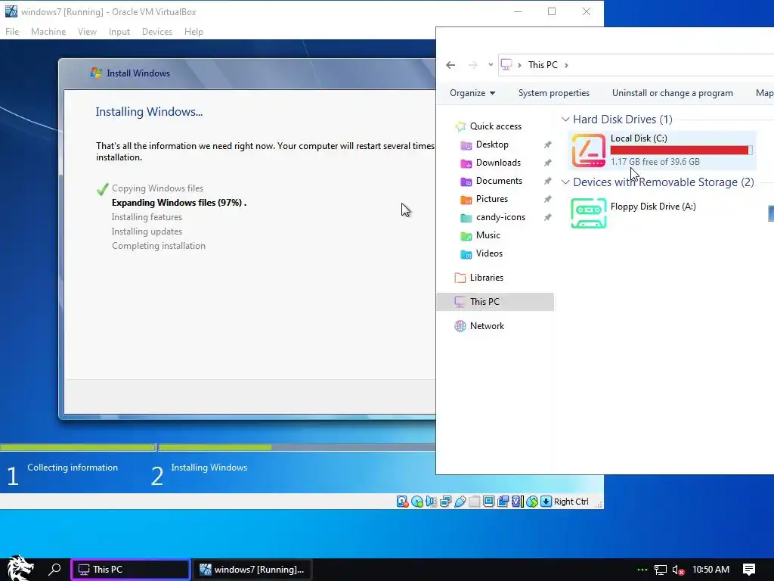Click the muted volume icon in system tray
Viewport: 774px width, 581px height.
click(x=678, y=570)
